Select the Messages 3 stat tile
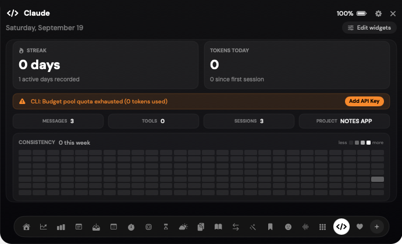 click(58, 121)
